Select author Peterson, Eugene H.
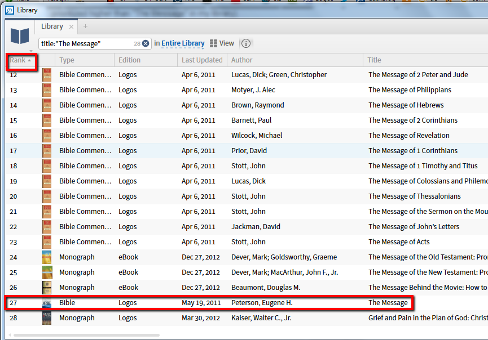This screenshot has width=488, height=340. click(262, 303)
